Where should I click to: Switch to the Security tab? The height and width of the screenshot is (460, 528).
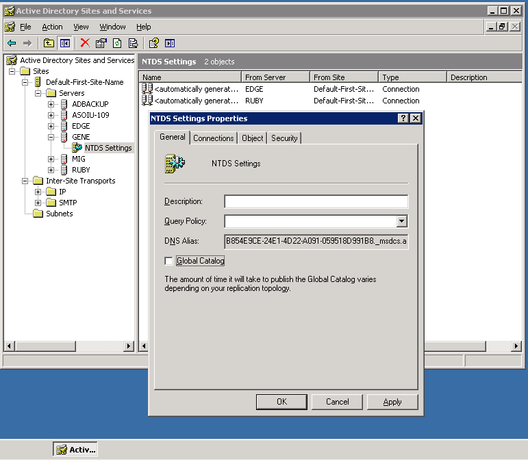coord(284,138)
